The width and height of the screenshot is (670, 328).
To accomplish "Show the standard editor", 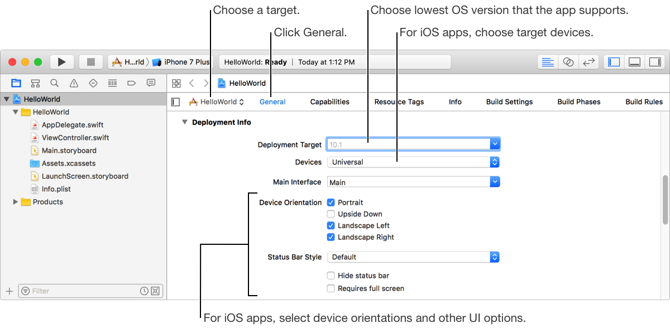I will (x=548, y=62).
